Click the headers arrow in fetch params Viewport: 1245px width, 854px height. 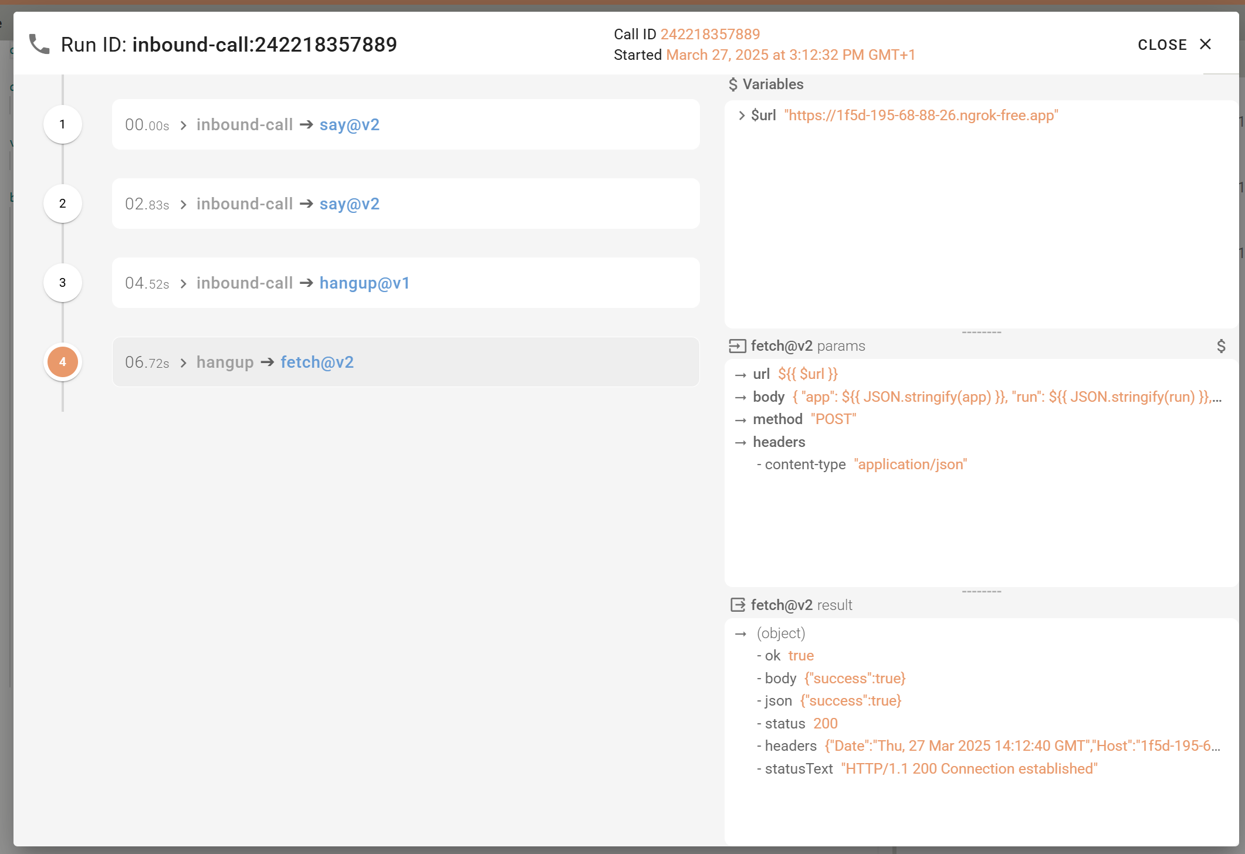pyautogui.click(x=740, y=443)
